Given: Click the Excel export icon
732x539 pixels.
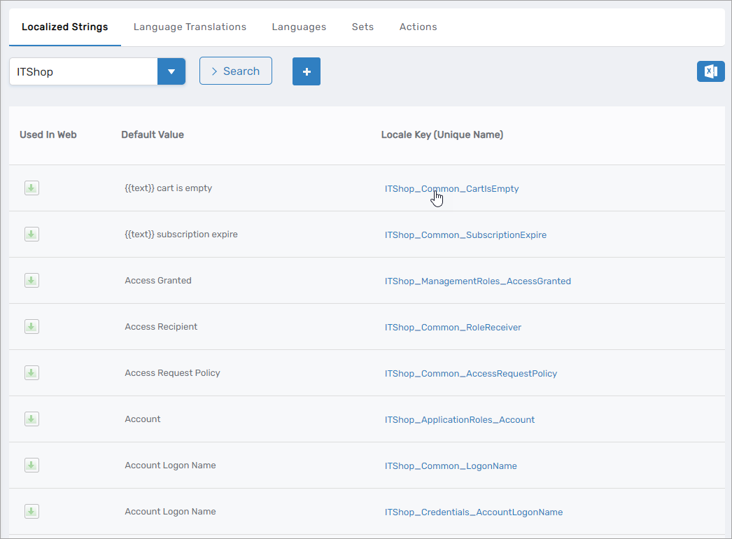Looking at the screenshot, I should pyautogui.click(x=710, y=71).
